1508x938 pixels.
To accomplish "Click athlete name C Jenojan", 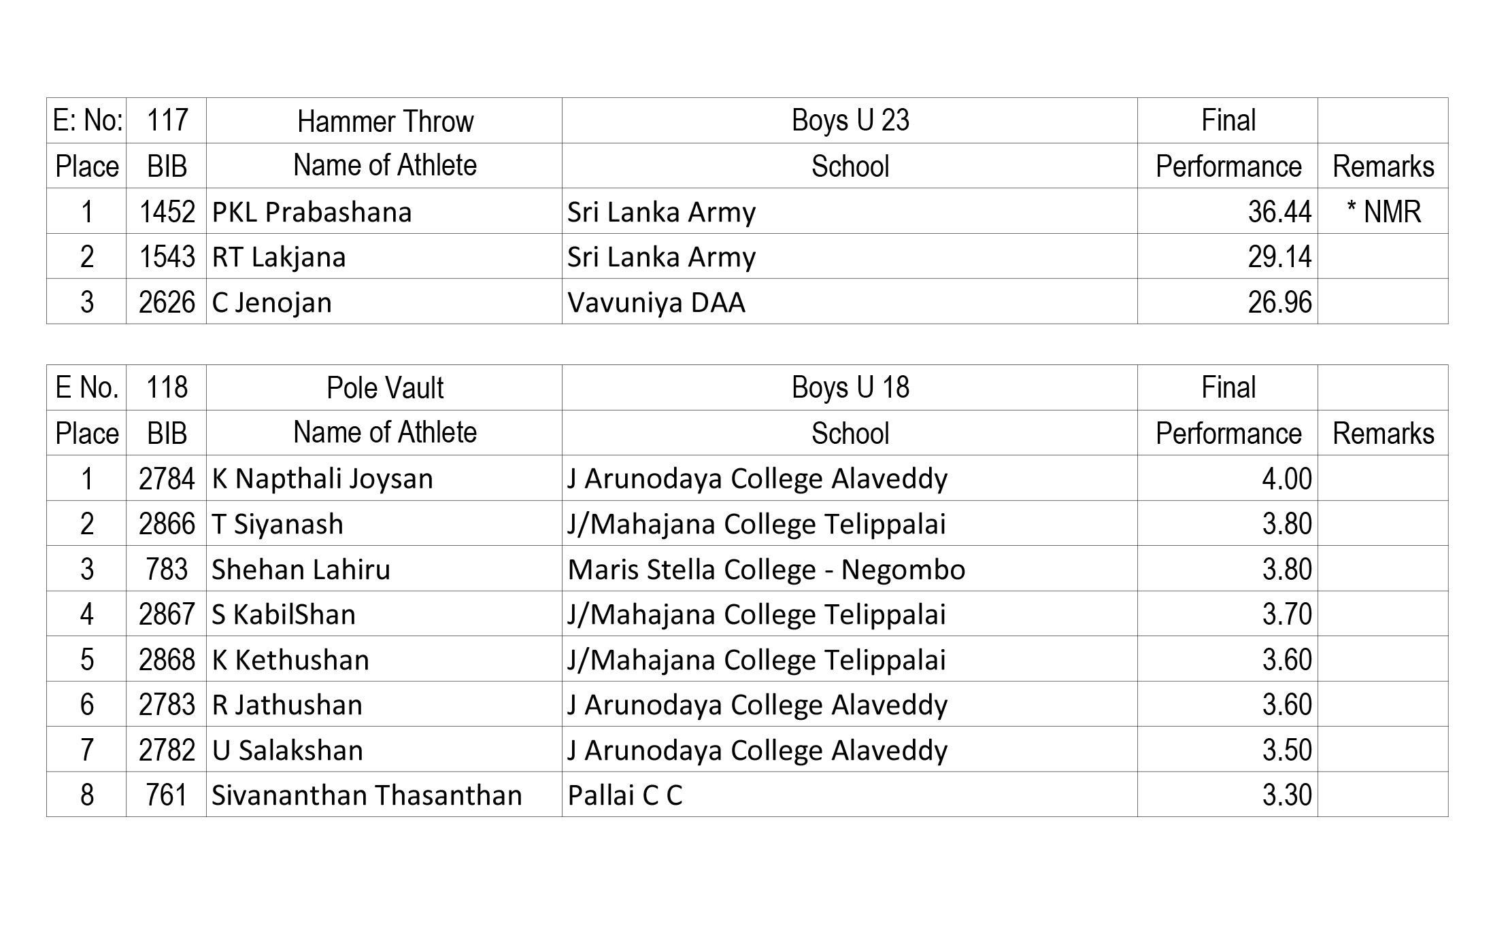I will coord(271,302).
